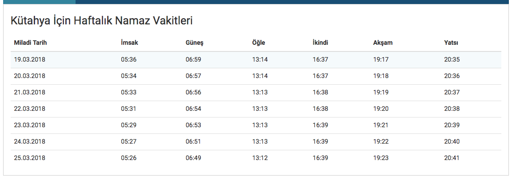Click the Kütahya İçin Haftalık Namaz Vakitleri heading
Screen dimensions: 512x180
[101, 20]
